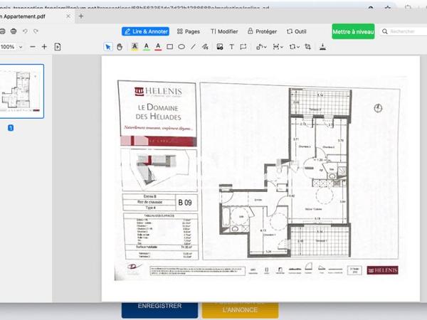Insert an image with the image tool

point(220,47)
